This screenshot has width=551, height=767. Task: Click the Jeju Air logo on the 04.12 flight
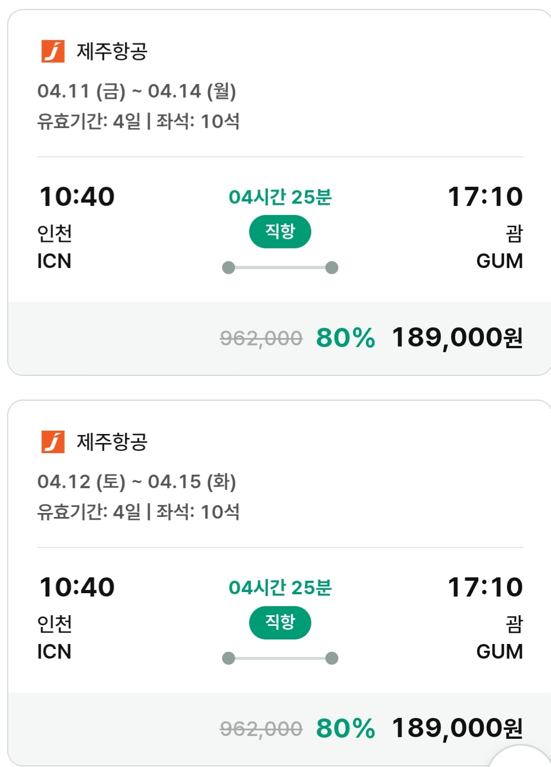tap(53, 442)
